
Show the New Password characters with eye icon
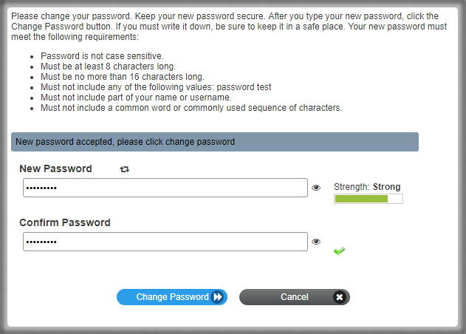click(x=316, y=188)
